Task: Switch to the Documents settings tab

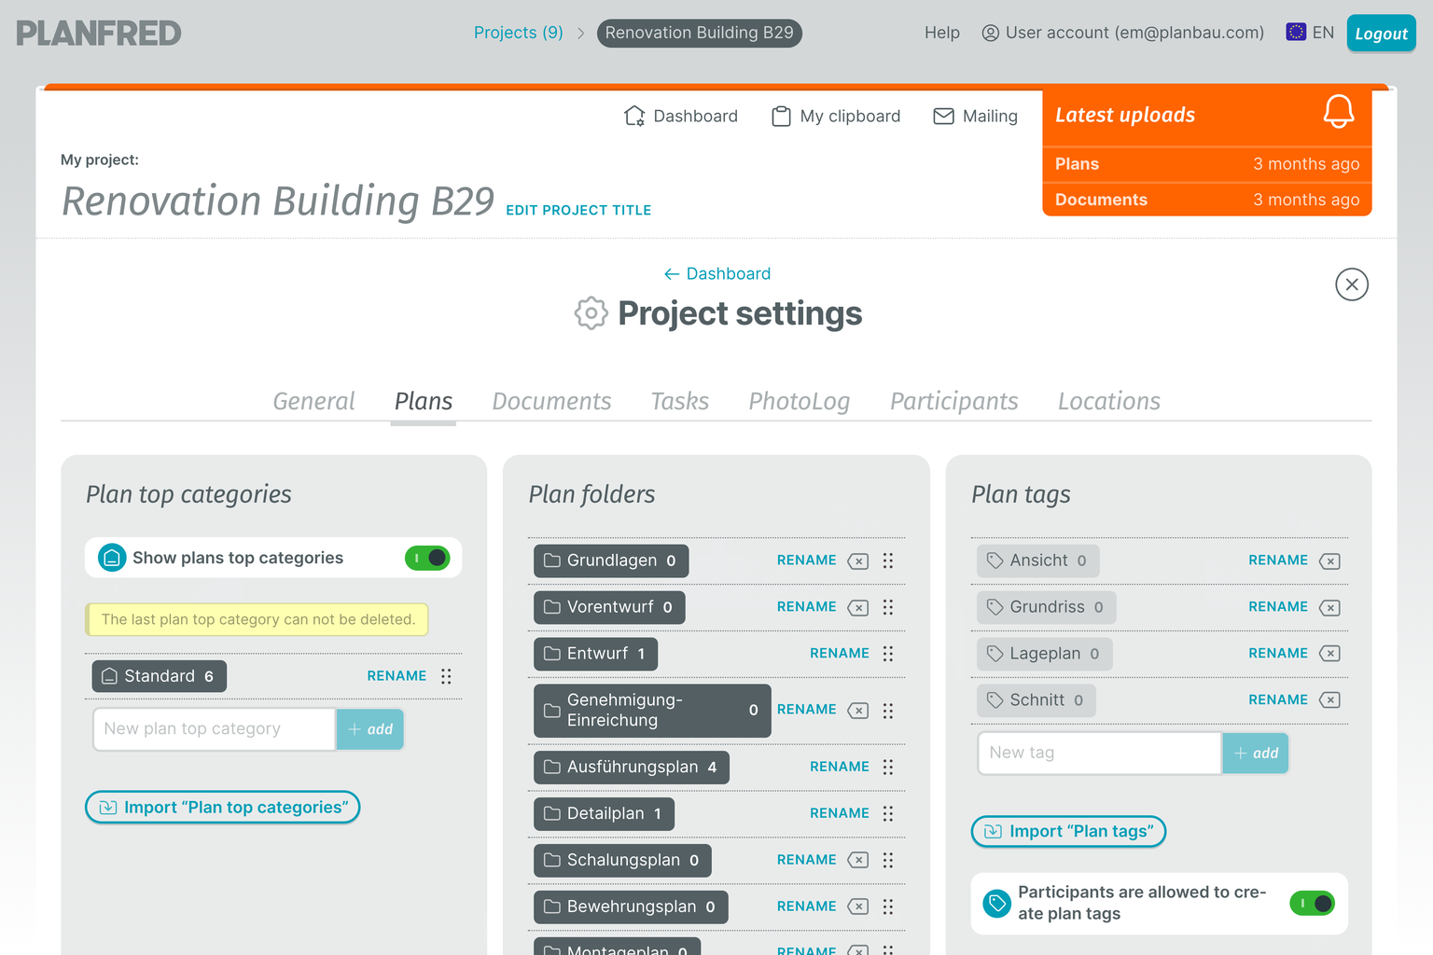Action: (551, 401)
